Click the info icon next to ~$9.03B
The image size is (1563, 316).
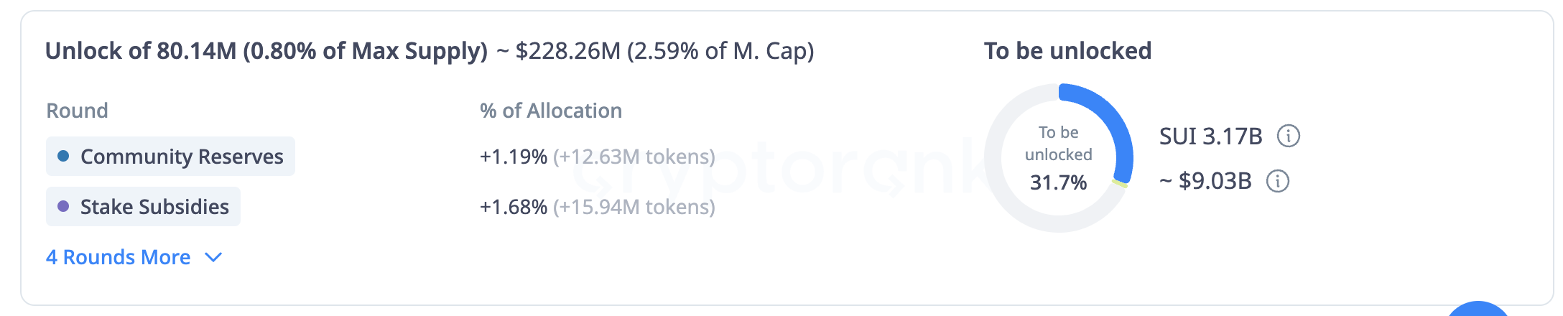1277,181
